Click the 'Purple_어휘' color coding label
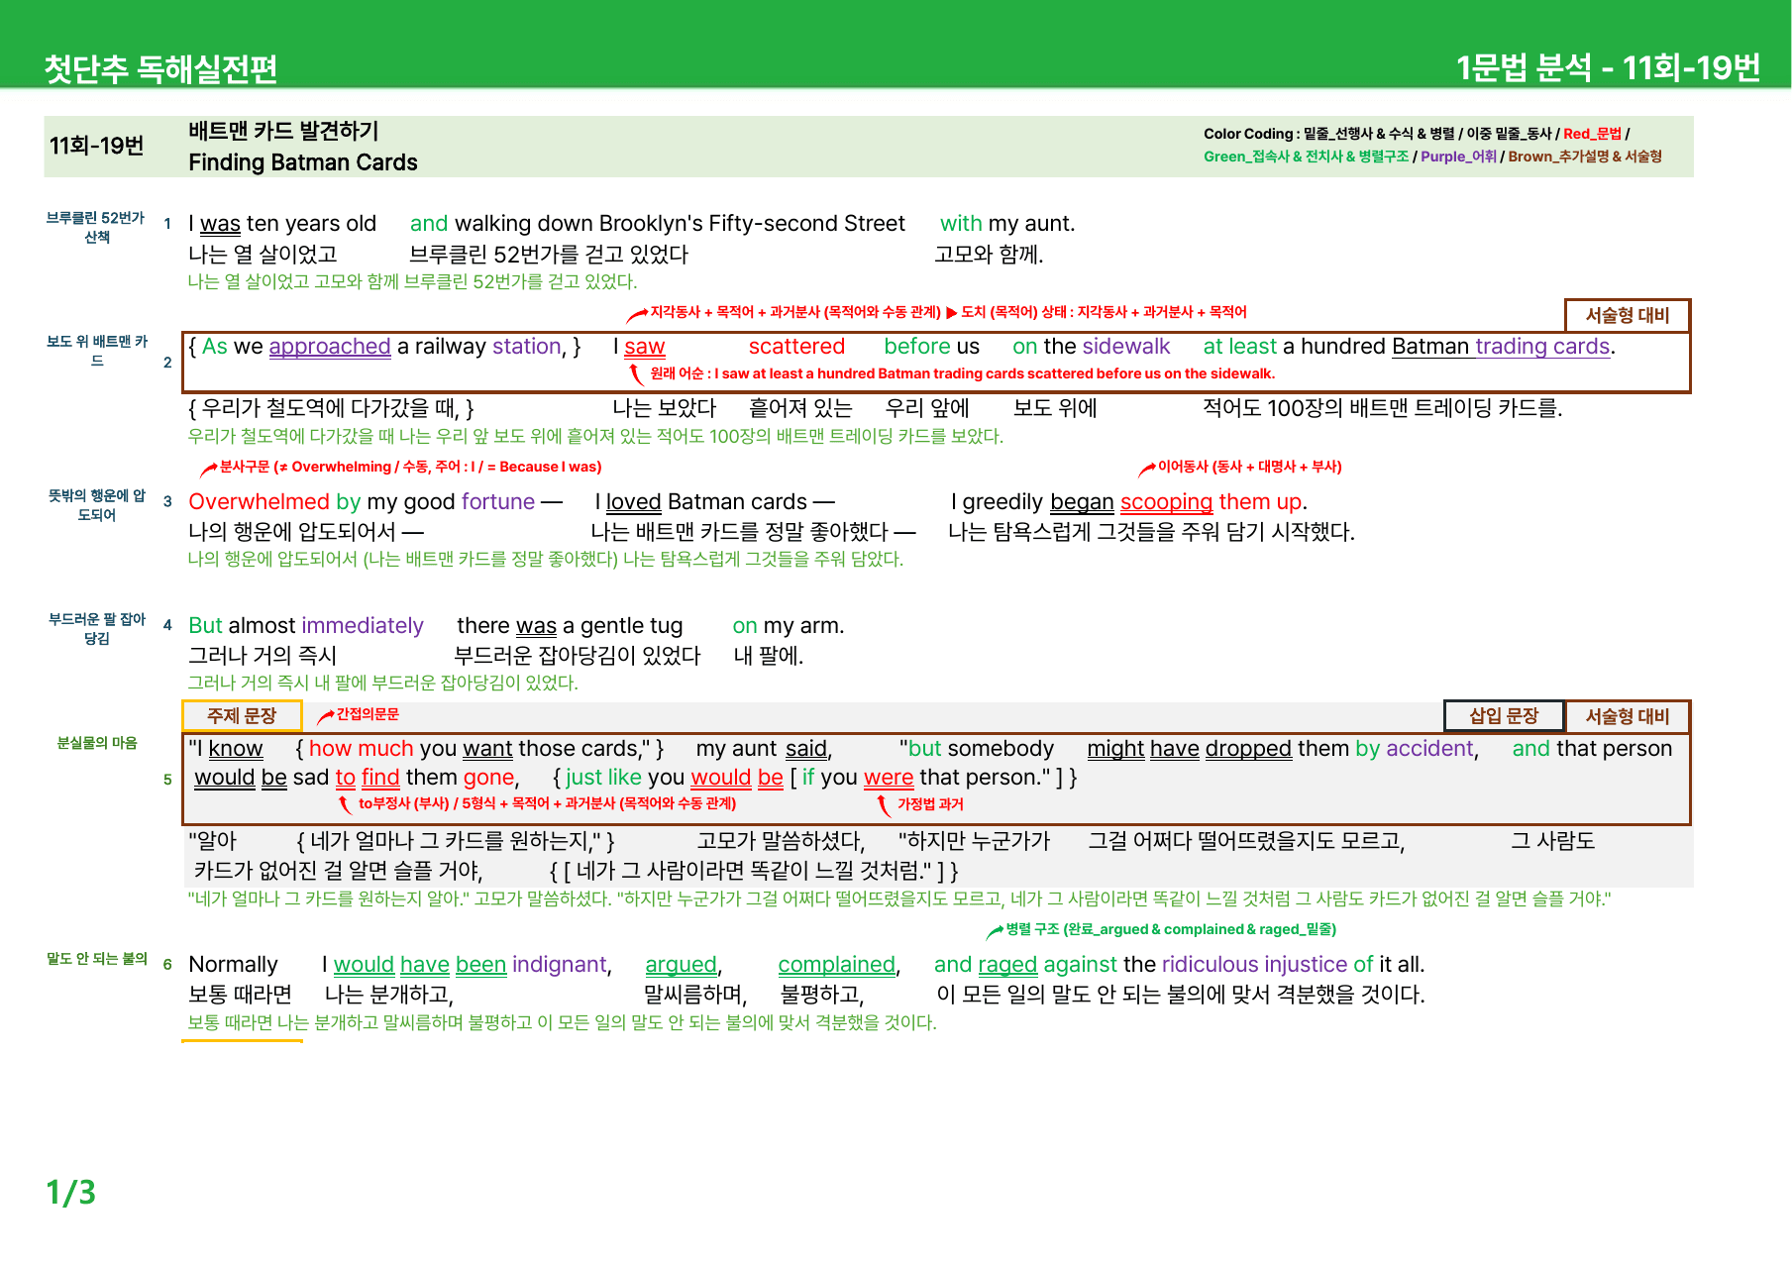The image size is (1792, 1267). click(1458, 157)
